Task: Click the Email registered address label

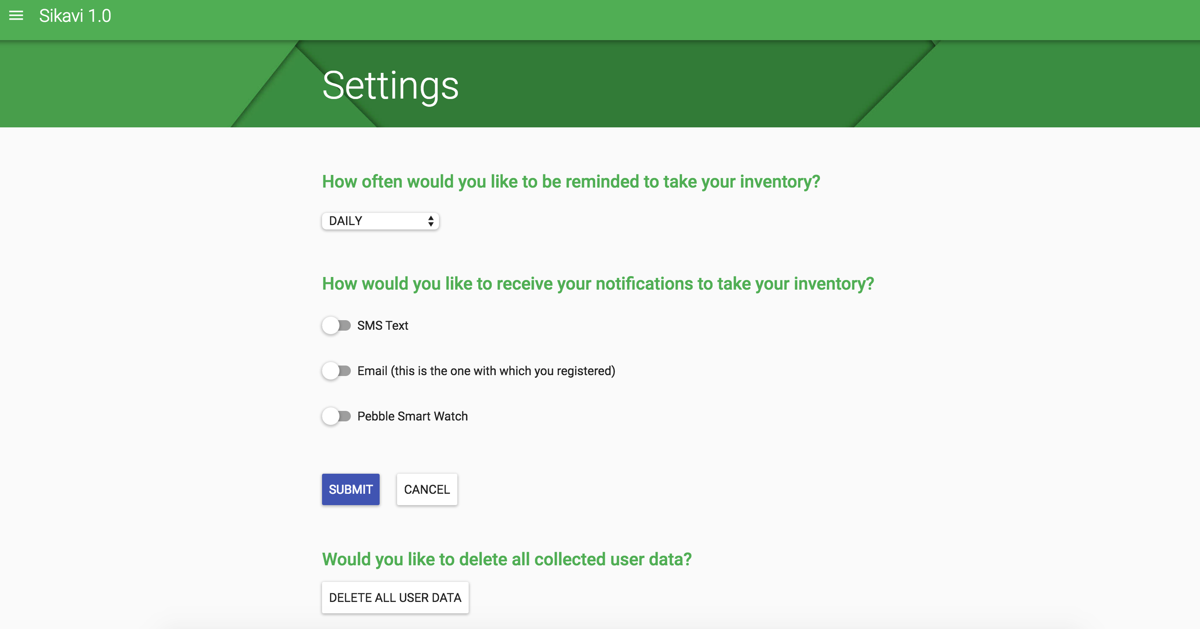Action: 486,371
